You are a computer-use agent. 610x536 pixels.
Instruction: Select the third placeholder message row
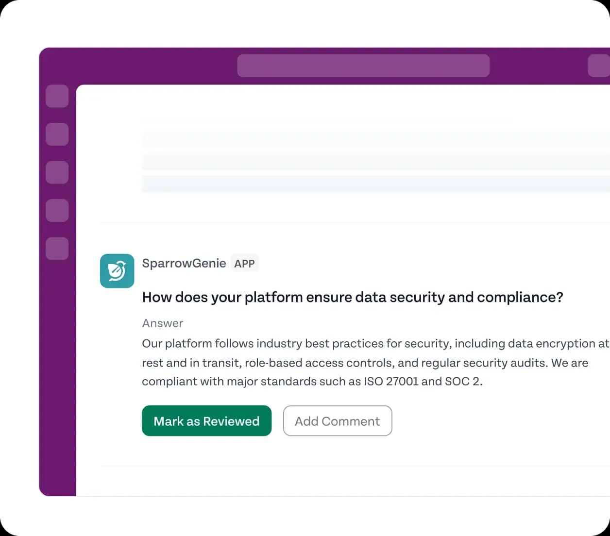[376, 184]
